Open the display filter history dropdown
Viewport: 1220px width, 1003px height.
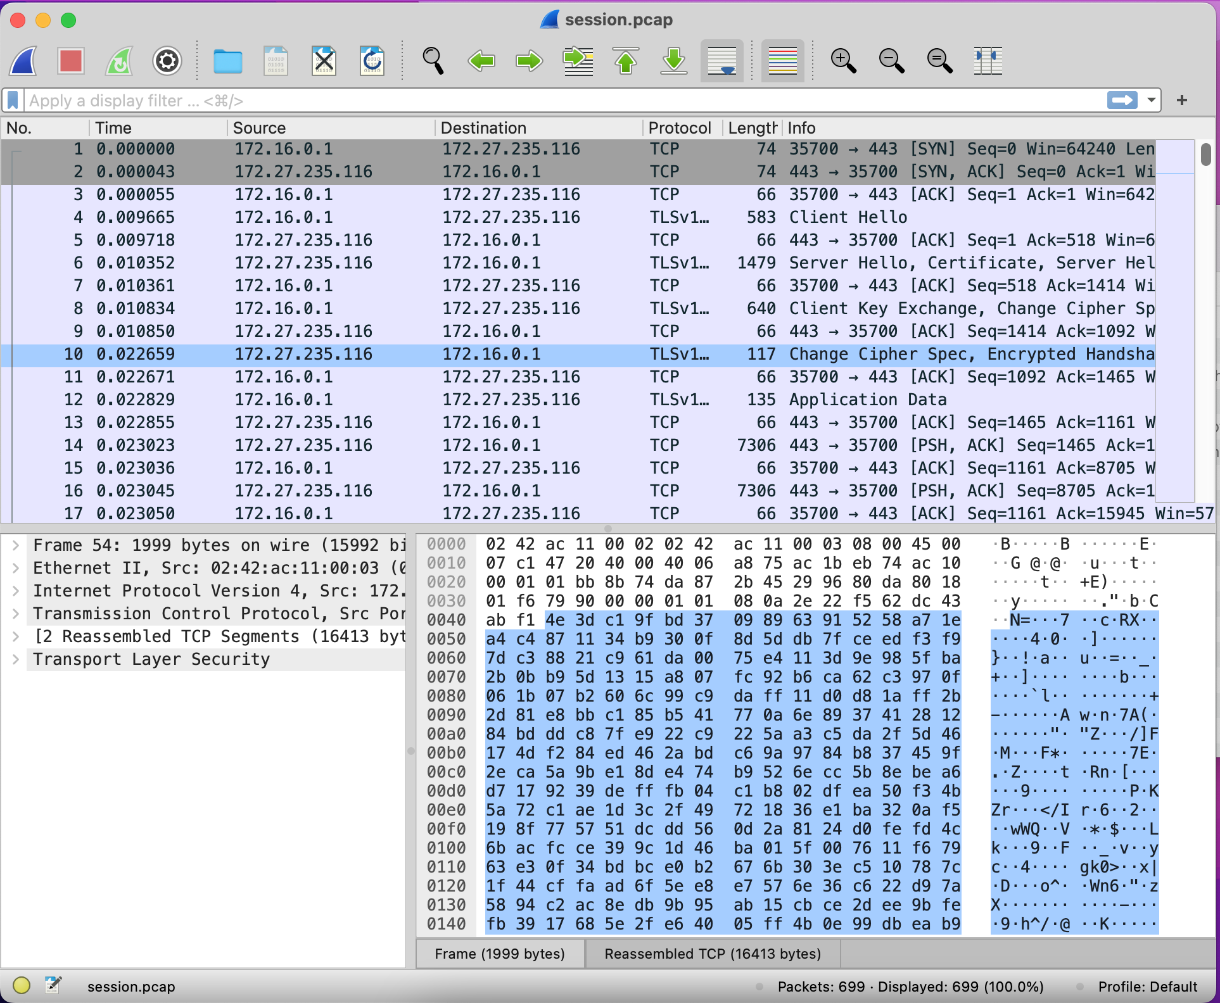point(1151,101)
